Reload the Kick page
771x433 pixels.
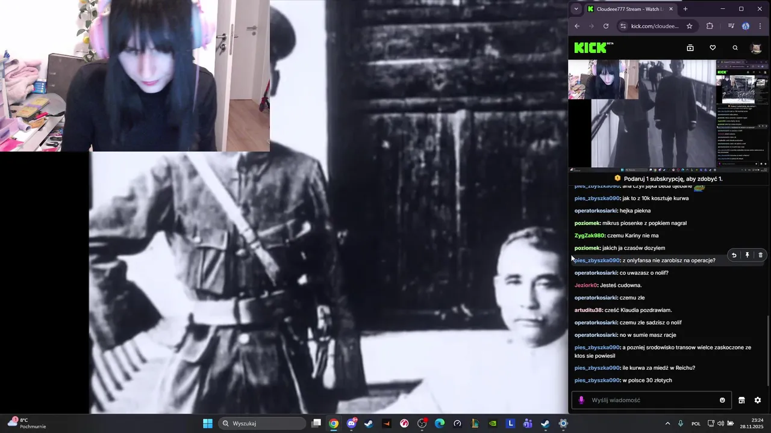(x=606, y=26)
